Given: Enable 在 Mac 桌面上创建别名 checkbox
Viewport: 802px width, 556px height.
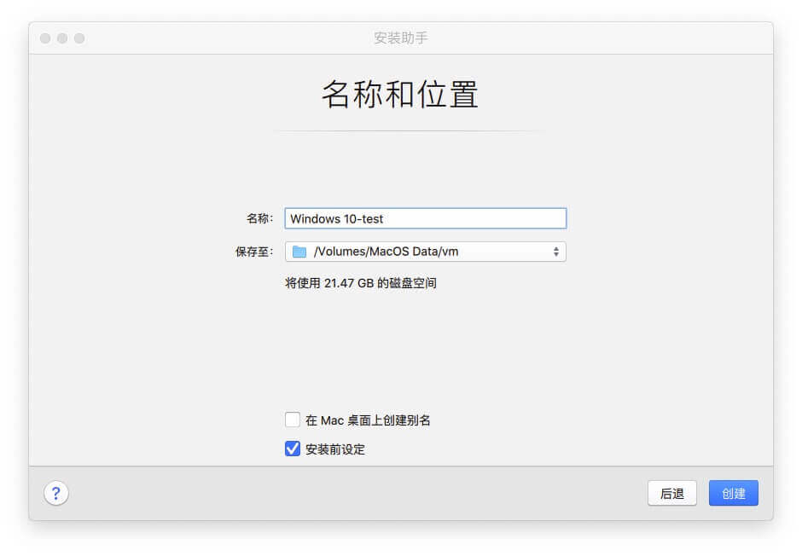Looking at the screenshot, I should [293, 420].
